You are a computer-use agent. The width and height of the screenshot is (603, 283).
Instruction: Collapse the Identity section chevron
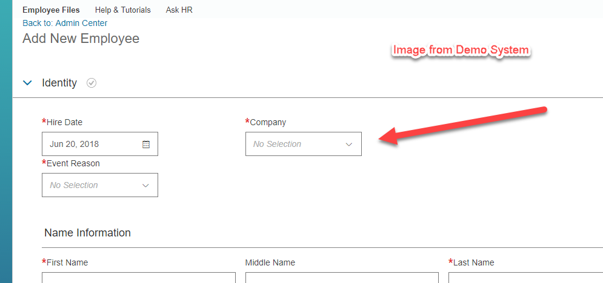27,83
